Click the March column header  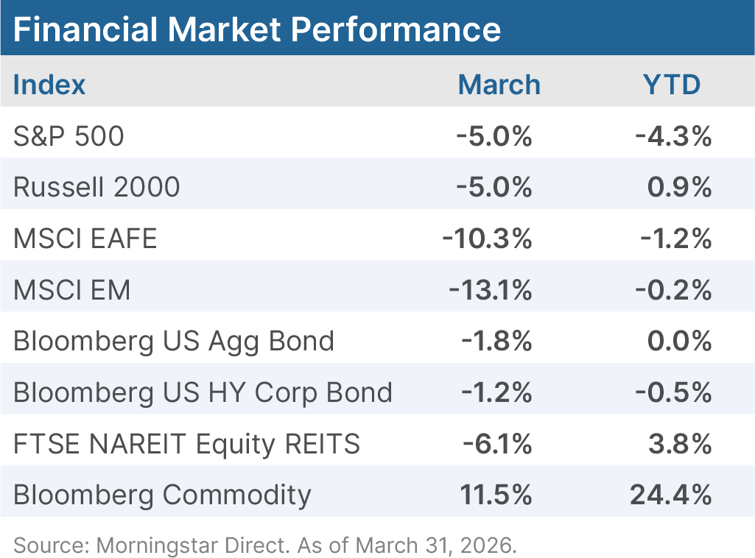(x=499, y=85)
